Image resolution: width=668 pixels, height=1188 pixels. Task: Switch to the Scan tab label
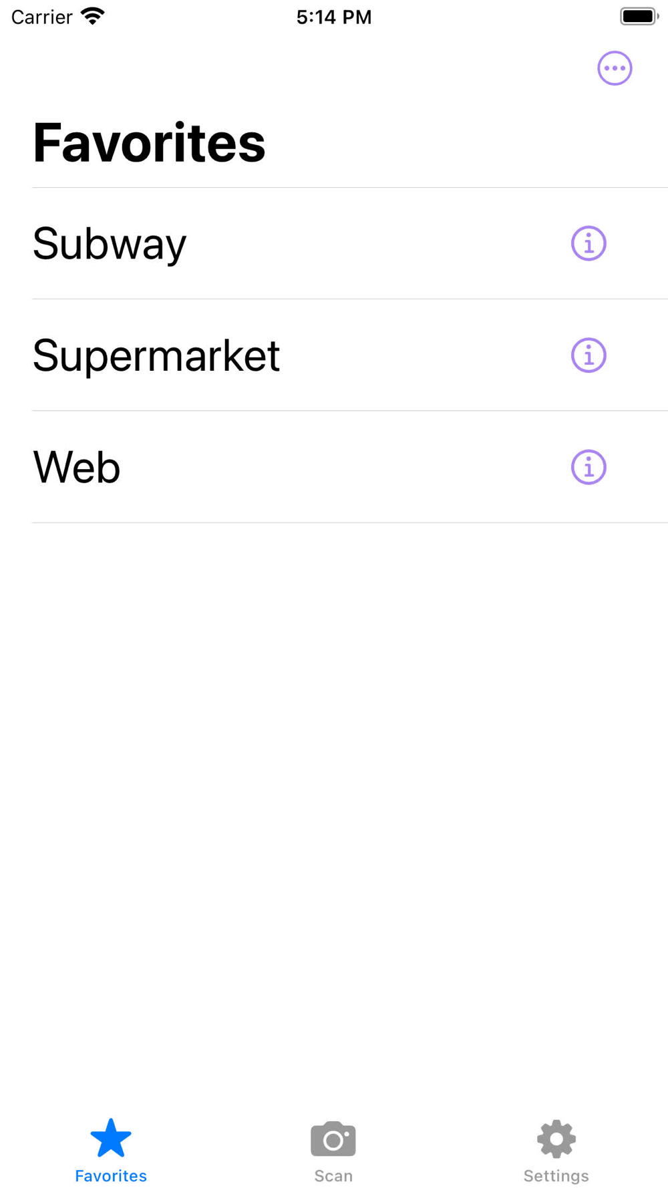click(x=333, y=1176)
